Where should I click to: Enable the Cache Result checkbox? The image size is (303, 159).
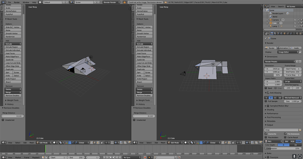285,137
